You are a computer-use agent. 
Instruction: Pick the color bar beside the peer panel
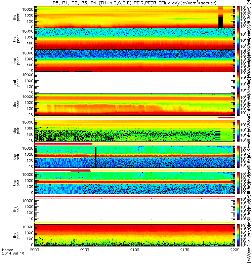tap(238, 105)
